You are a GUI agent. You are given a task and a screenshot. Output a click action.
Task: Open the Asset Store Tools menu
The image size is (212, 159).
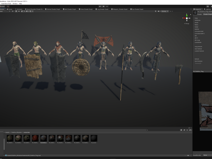pos(6,4)
